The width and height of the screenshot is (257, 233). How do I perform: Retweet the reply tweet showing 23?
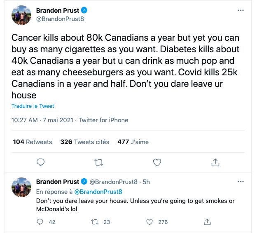tap(94, 222)
